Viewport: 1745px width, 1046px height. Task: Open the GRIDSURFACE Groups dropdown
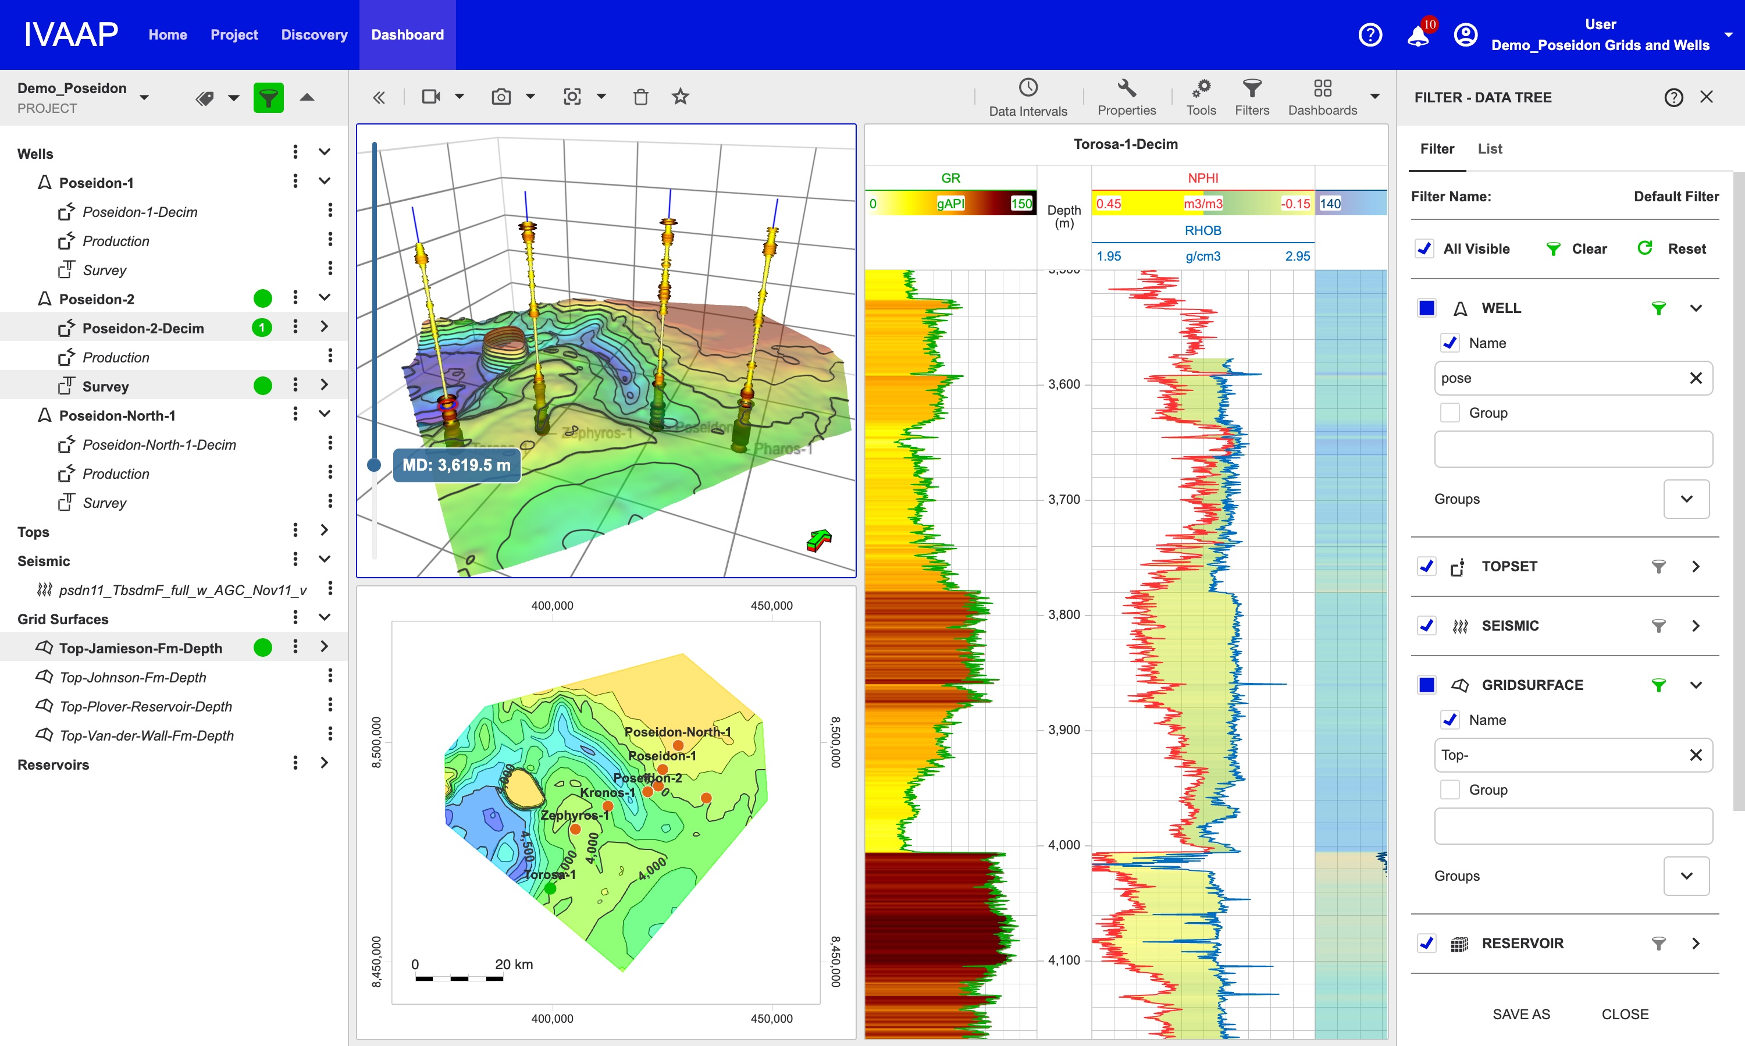[1686, 876]
